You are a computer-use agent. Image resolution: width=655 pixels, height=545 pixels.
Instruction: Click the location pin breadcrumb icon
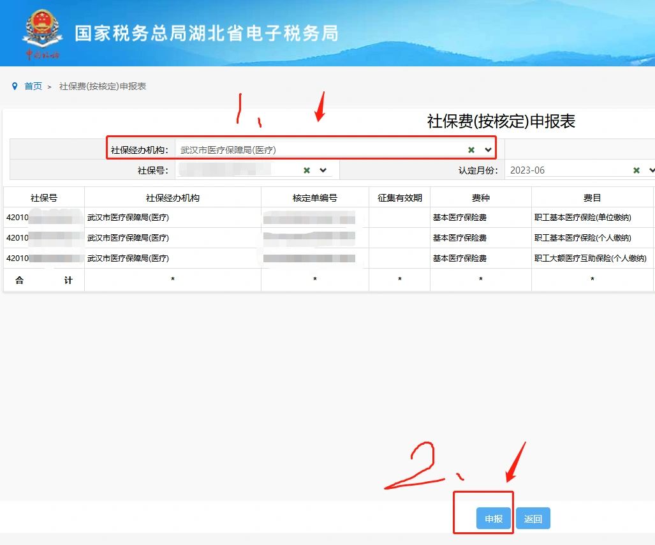(15, 86)
